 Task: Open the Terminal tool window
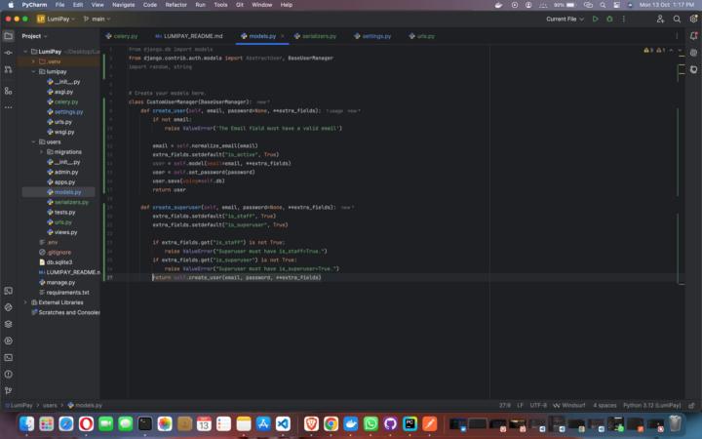click(9, 357)
